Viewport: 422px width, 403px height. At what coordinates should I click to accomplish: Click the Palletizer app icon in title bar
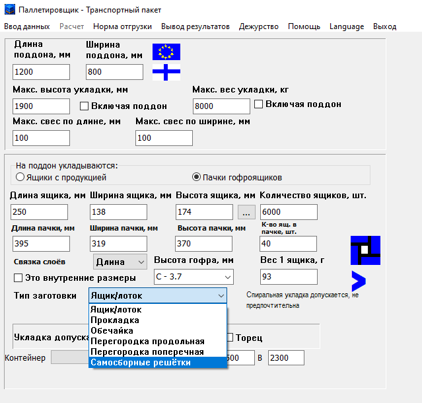coord(10,10)
